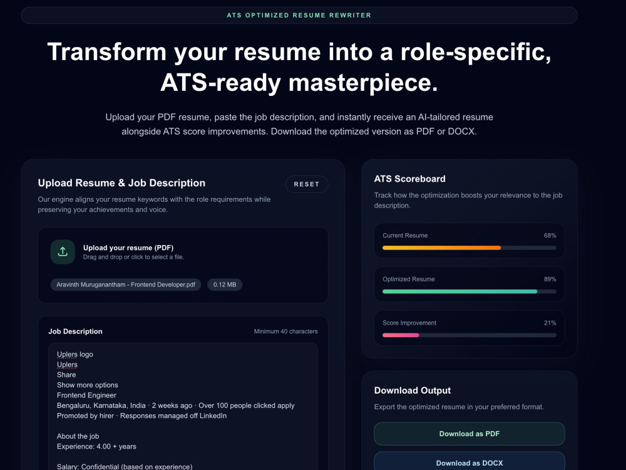Click the 'Frontend Engineer' line
The image size is (626, 470).
(x=86, y=395)
